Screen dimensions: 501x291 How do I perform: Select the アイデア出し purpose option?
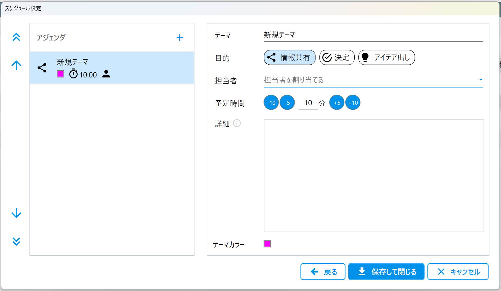tap(386, 57)
